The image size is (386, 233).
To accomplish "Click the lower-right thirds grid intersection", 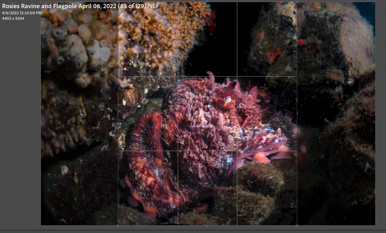I will (237, 150).
